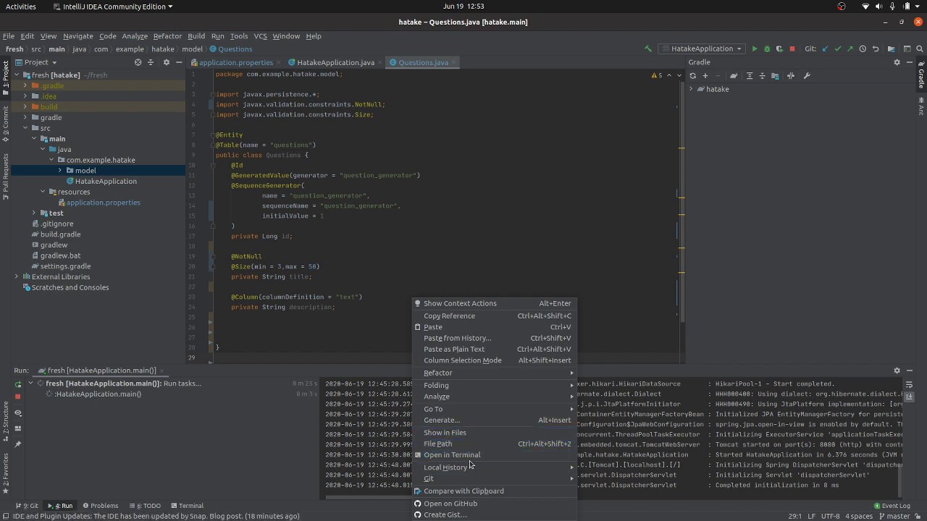This screenshot has height=521, width=927.
Task: Show Git history clock icon
Action: [863, 48]
